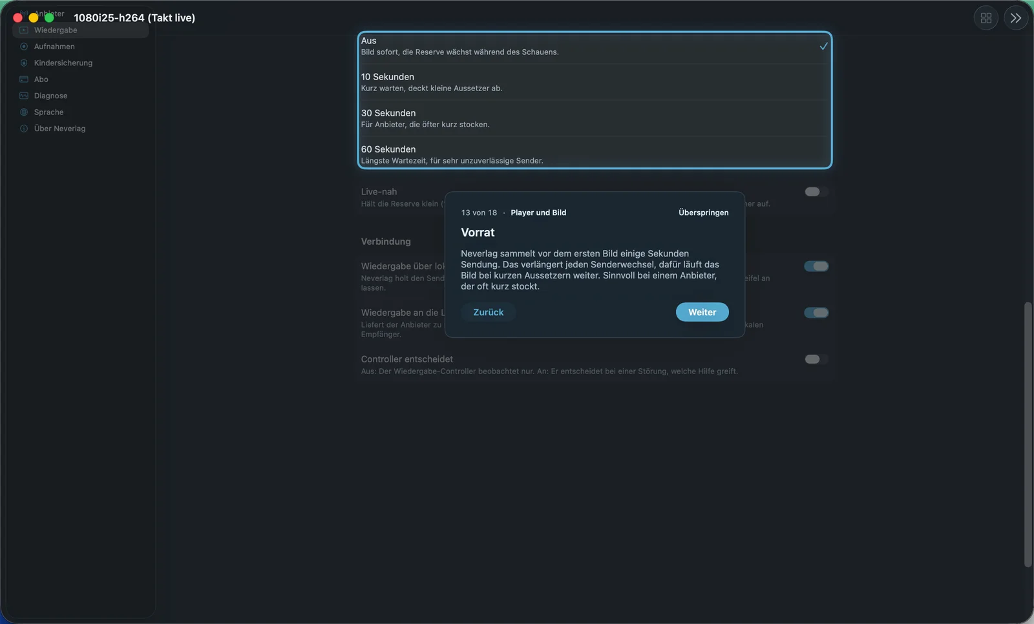Click the double-chevron forward icon
The image size is (1034, 624).
[x=1016, y=18]
